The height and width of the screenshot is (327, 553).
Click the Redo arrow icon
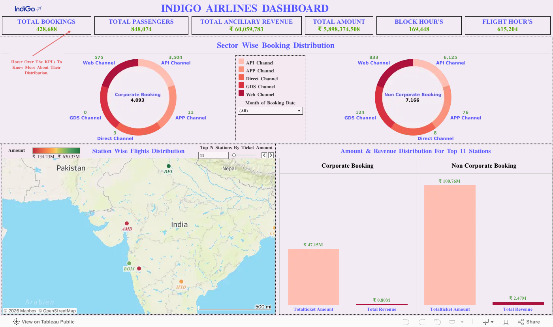[422, 322]
